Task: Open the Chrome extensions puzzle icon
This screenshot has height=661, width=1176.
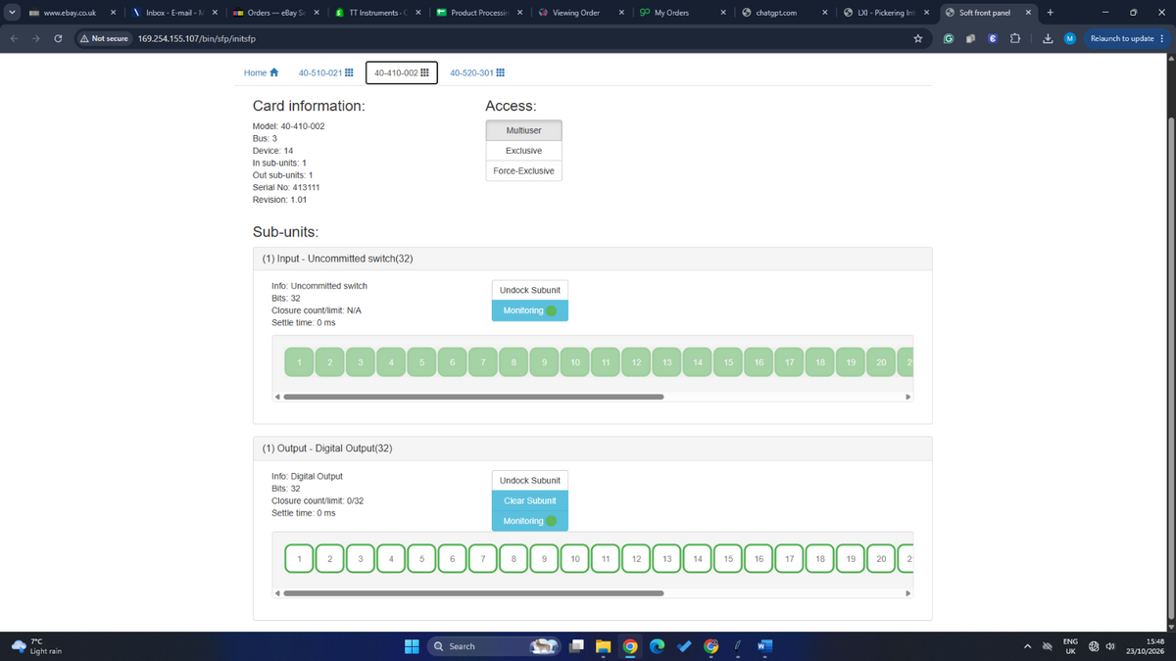Action: 1014,38
